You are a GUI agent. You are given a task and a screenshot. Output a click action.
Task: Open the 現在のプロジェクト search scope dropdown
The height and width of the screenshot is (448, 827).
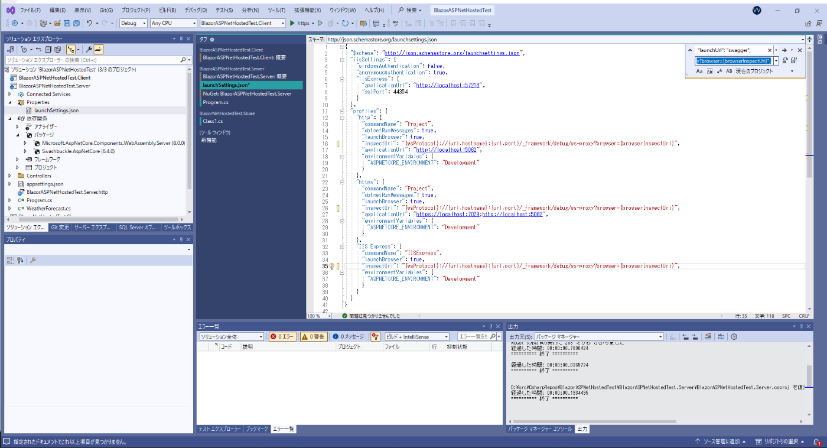coord(765,71)
